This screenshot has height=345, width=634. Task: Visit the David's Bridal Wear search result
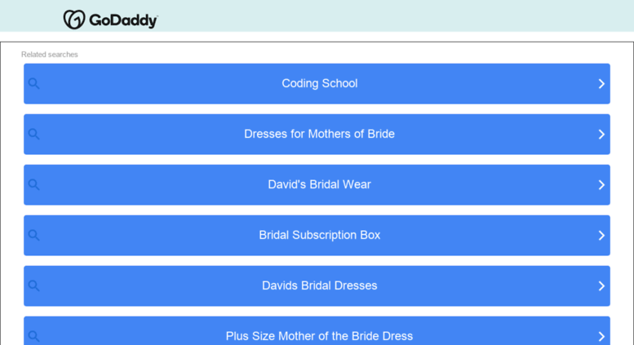317,184
